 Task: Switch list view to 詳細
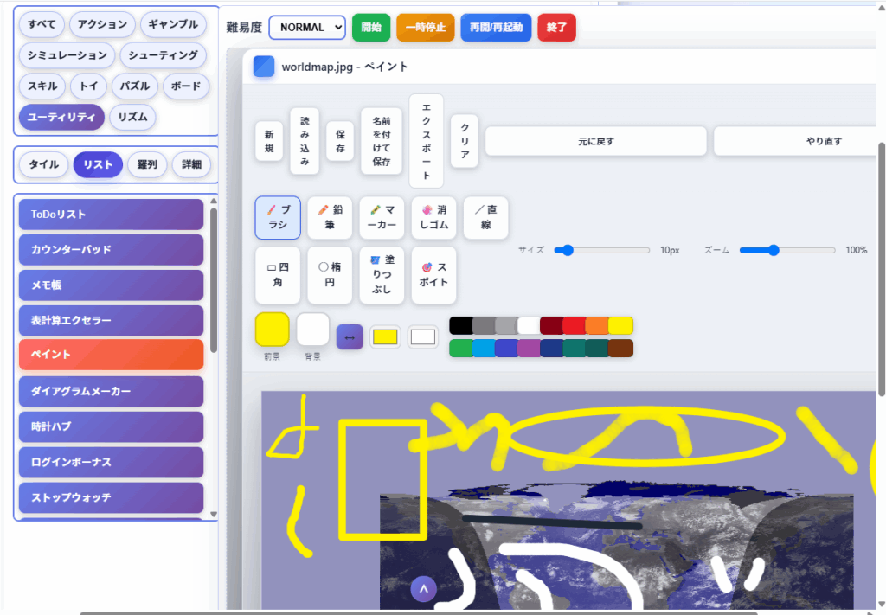tap(191, 164)
